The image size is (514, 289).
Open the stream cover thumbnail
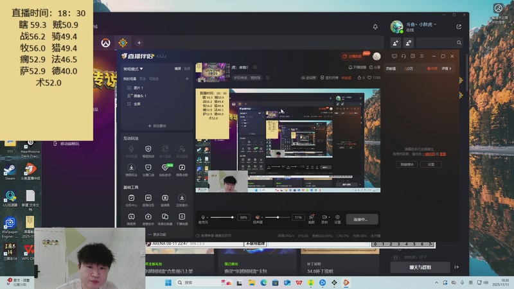[213, 73]
